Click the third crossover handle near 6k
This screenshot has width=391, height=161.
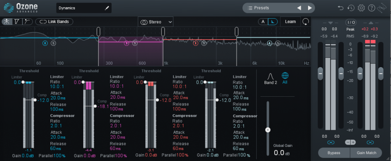click(236, 32)
